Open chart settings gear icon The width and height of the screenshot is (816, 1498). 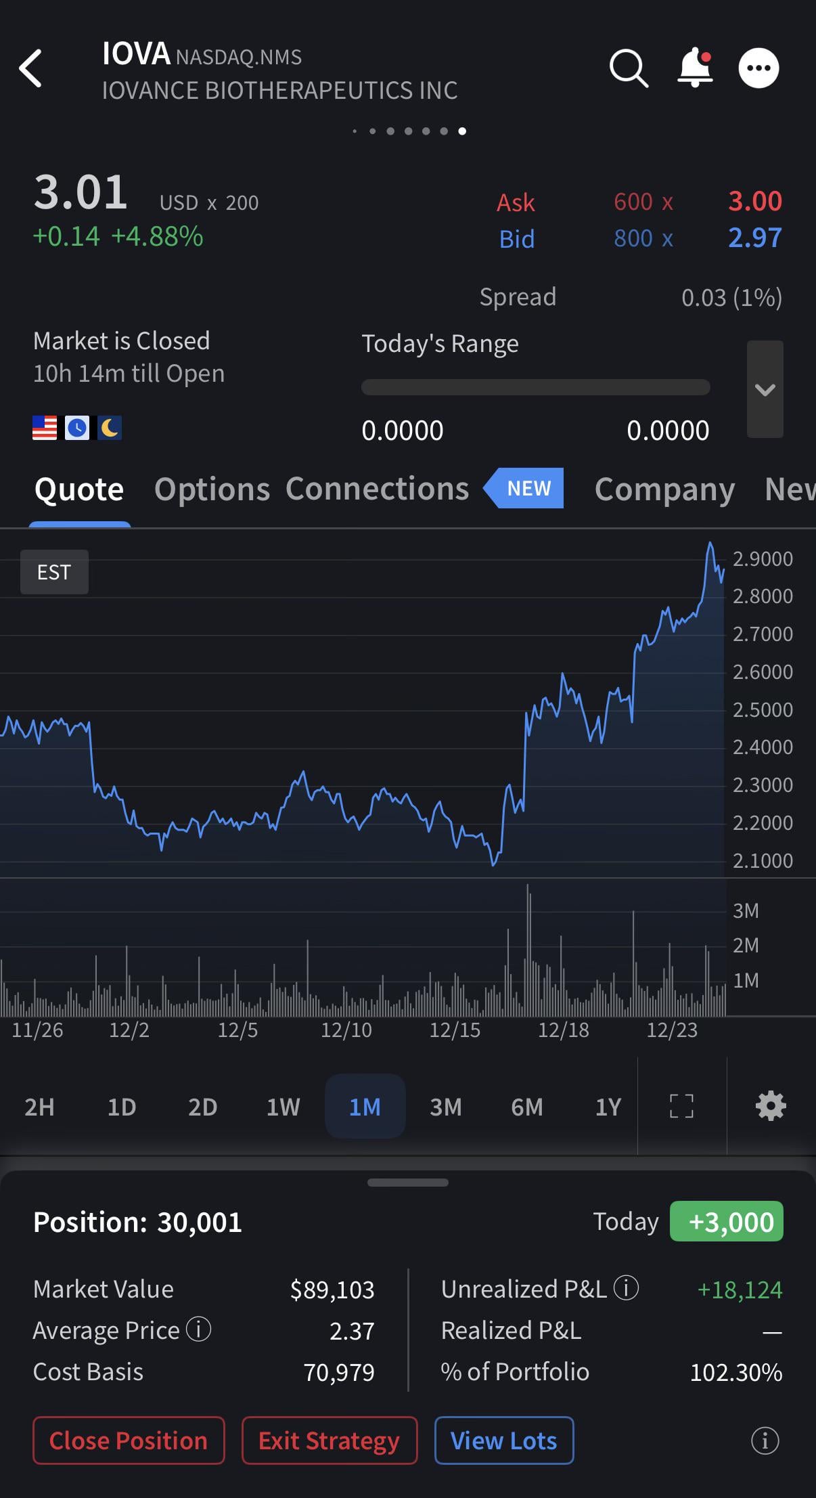[771, 1106]
